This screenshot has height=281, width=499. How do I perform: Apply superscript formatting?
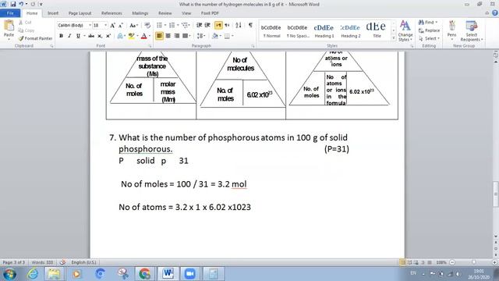(108, 36)
